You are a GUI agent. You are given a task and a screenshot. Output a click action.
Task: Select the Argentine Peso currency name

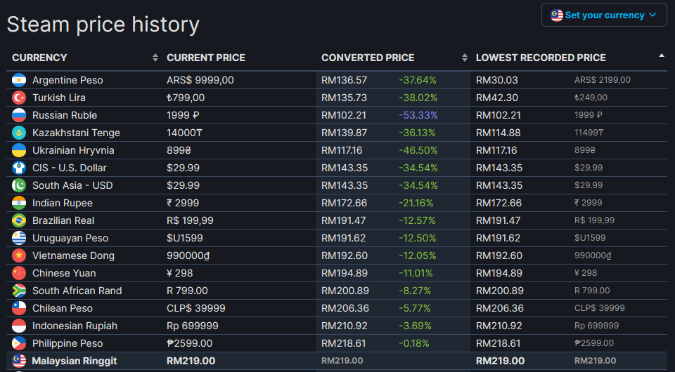coord(67,80)
